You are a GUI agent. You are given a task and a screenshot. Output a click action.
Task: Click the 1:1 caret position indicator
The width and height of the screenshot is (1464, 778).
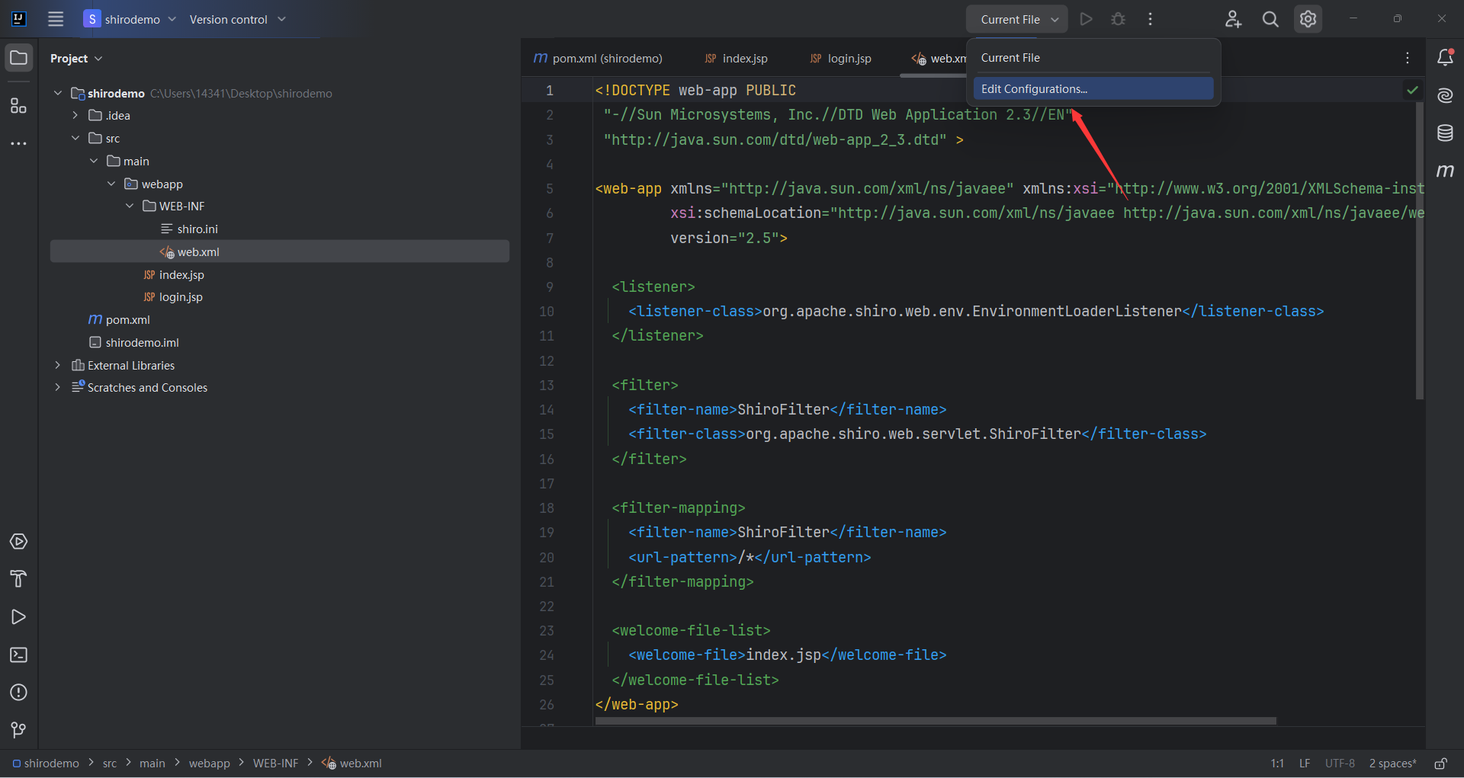pos(1277,764)
